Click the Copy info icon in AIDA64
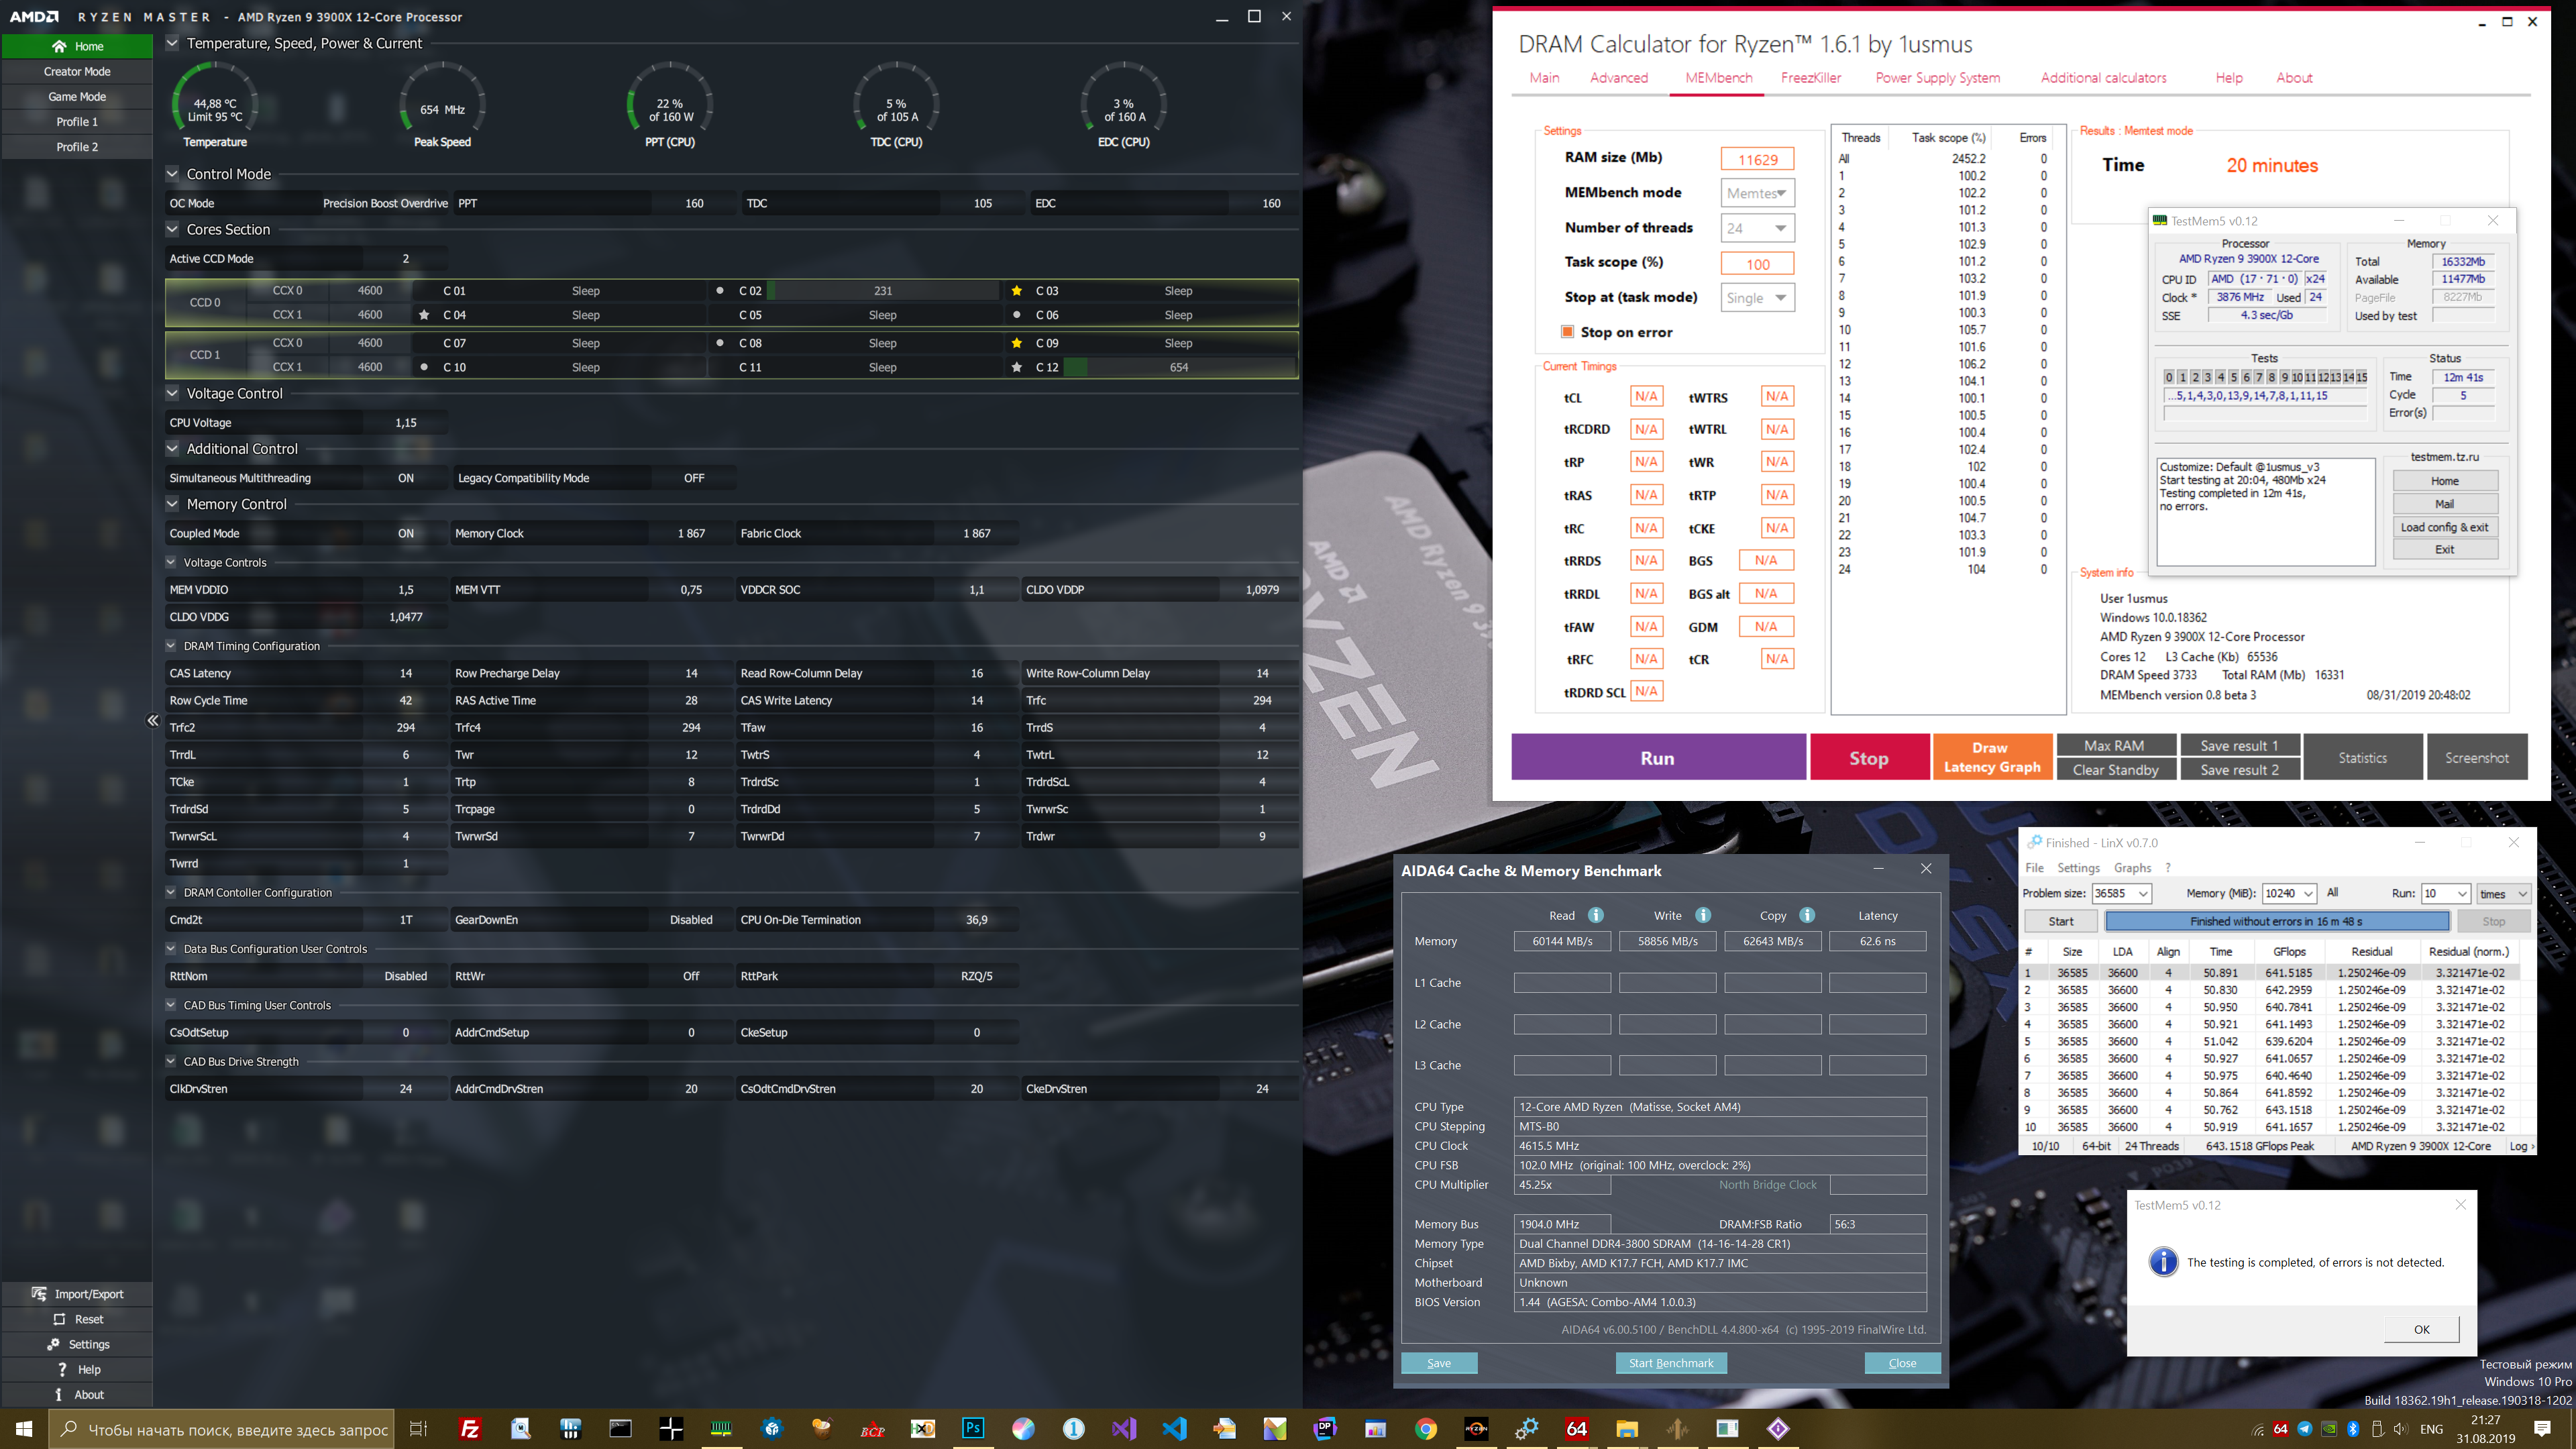 1807,915
